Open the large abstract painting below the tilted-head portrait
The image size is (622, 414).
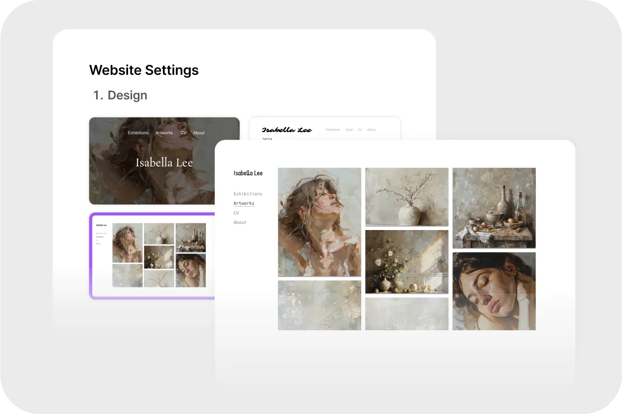tap(319, 305)
